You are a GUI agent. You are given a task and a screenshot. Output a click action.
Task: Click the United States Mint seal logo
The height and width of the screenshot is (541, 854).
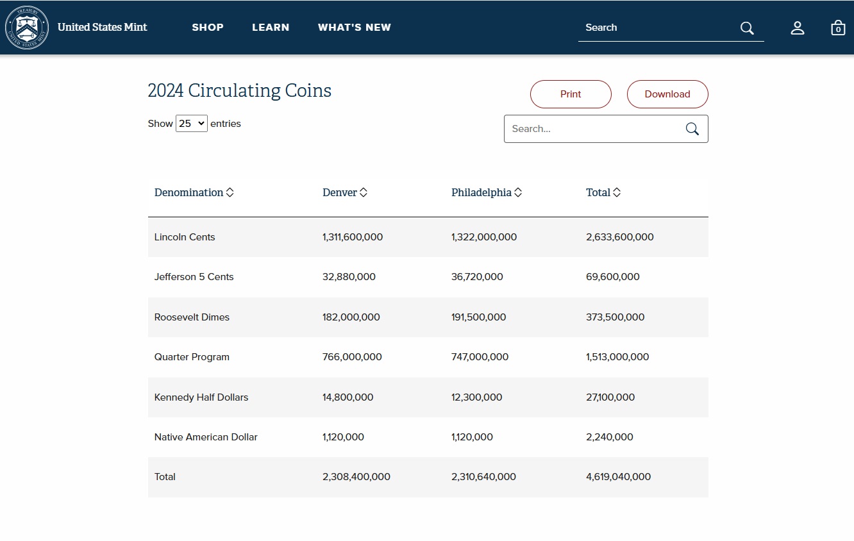27,28
